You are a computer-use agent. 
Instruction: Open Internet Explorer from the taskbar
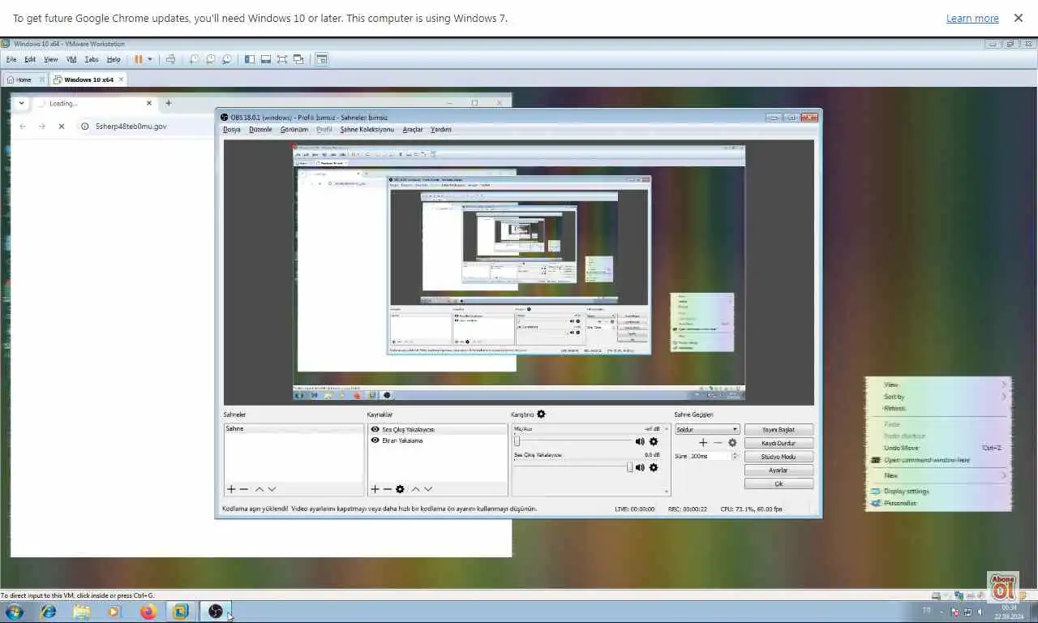pyautogui.click(x=49, y=612)
